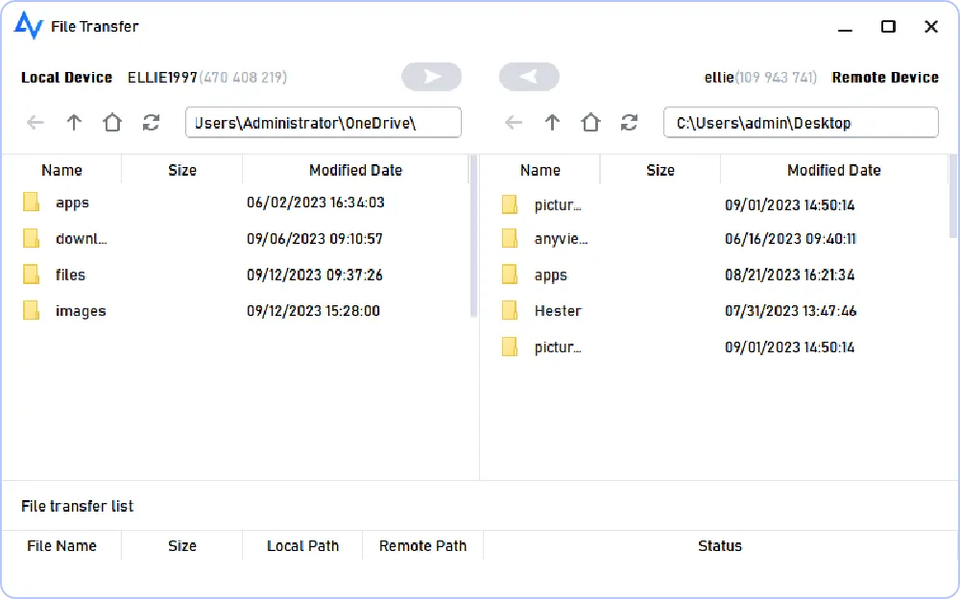Image resolution: width=960 pixels, height=599 pixels.
Task: Select the local 'files' folder
Action: [70, 275]
